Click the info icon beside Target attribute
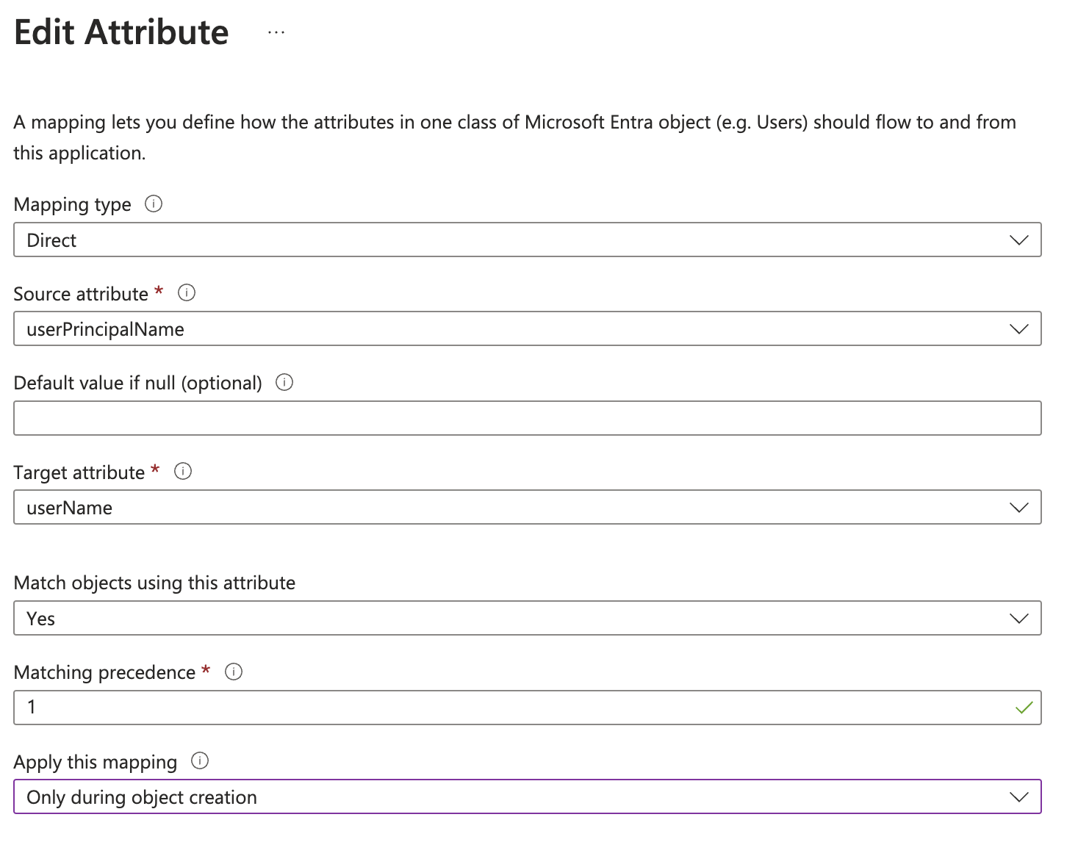The height and width of the screenshot is (867, 1089). (x=183, y=472)
